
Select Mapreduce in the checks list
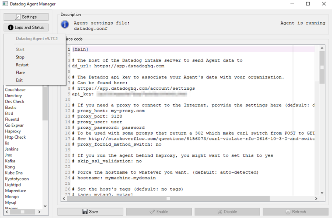15,191
